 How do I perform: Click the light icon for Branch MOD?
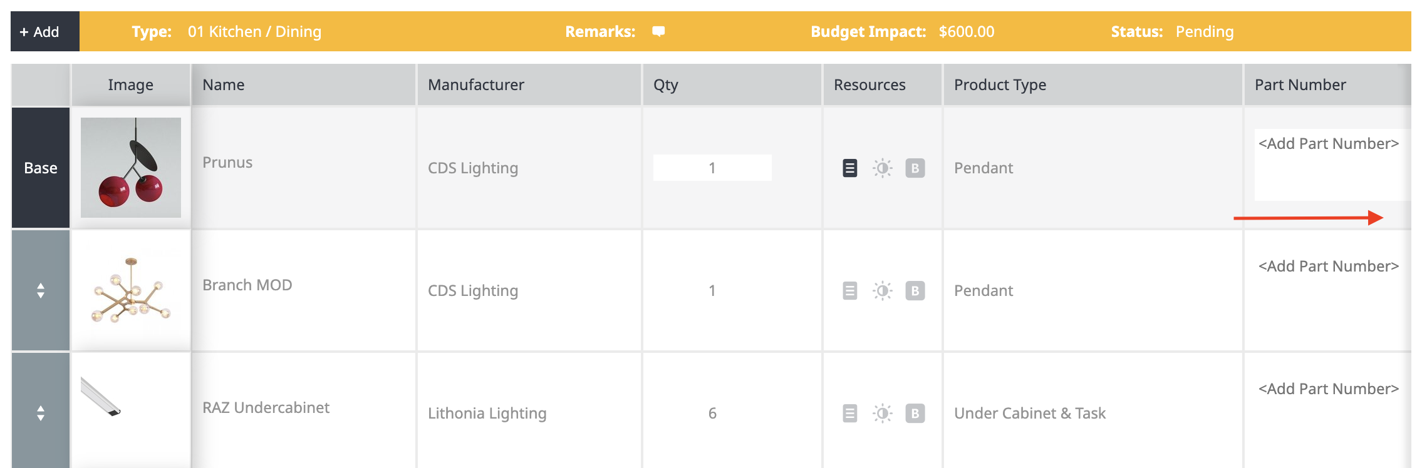882,291
